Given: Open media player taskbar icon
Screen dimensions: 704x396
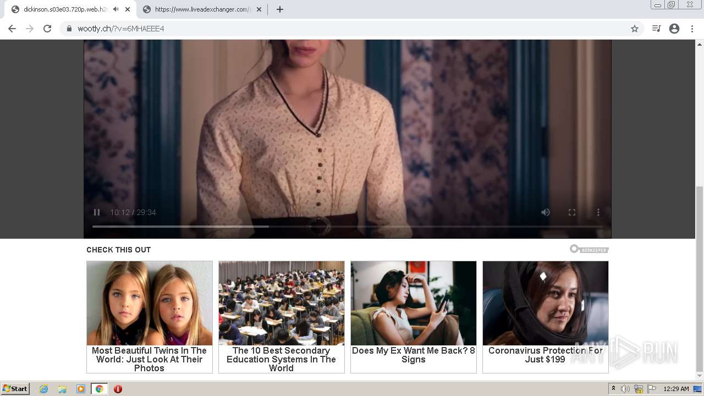Looking at the screenshot, I should (x=81, y=389).
